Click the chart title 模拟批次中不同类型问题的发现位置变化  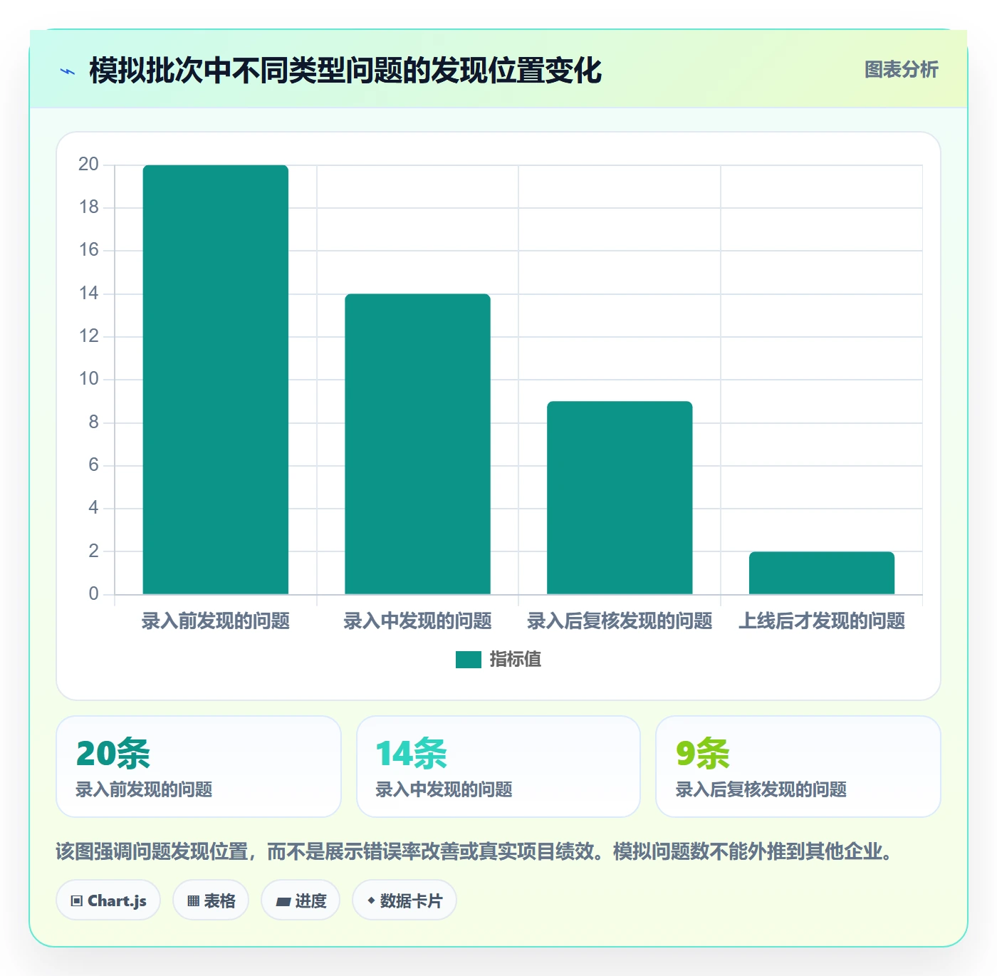click(345, 71)
